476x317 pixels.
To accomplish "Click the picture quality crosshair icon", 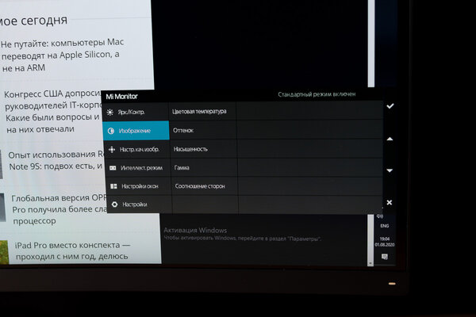I will pos(112,149).
